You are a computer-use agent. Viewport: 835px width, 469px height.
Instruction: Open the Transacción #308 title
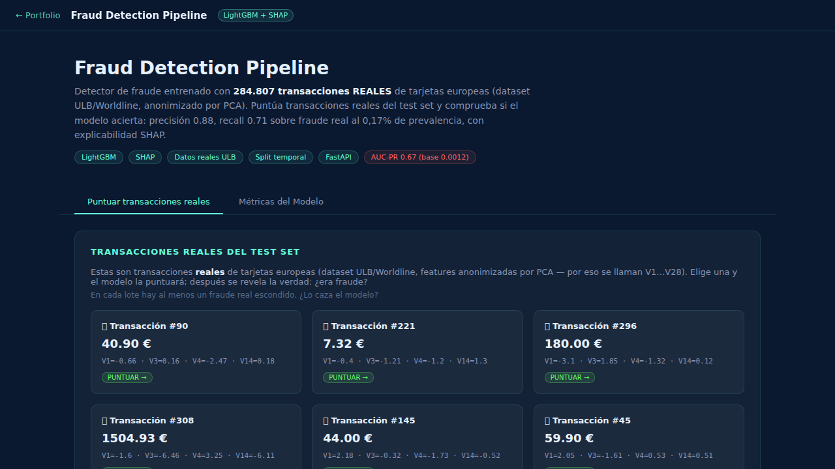click(152, 421)
